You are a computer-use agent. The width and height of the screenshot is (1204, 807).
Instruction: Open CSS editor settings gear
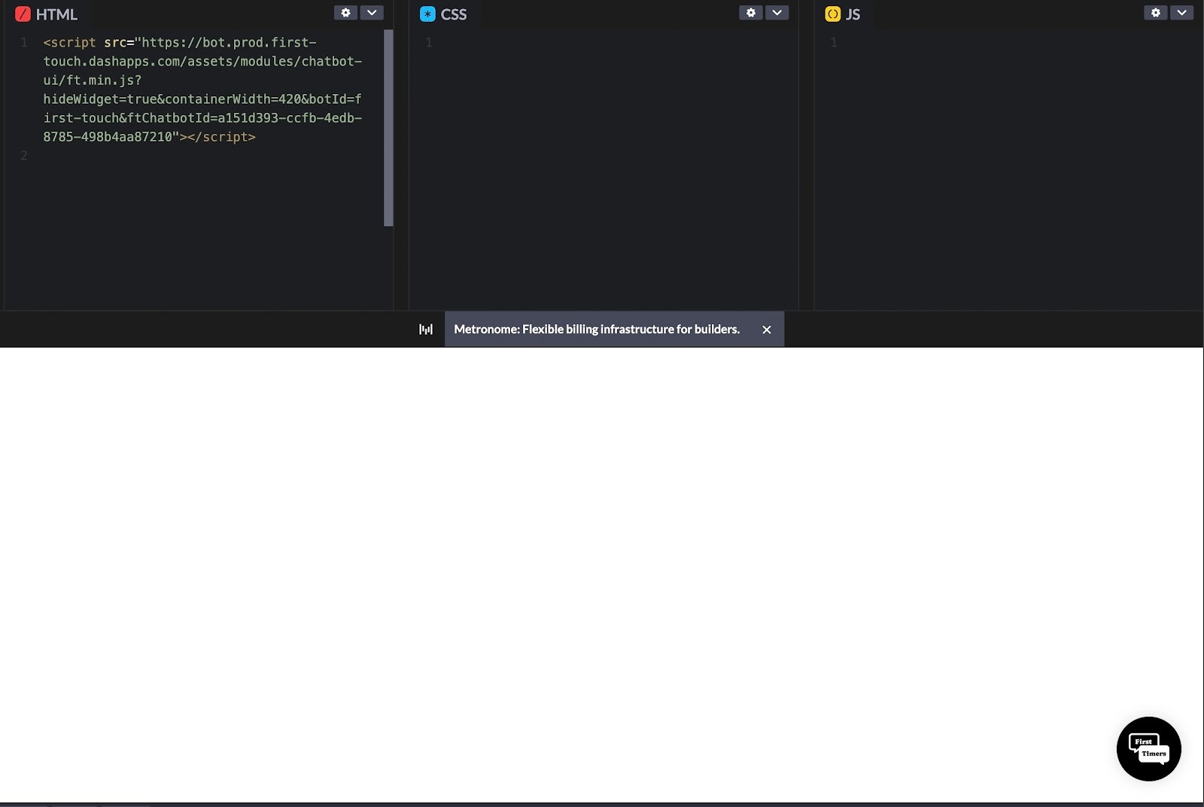point(750,13)
